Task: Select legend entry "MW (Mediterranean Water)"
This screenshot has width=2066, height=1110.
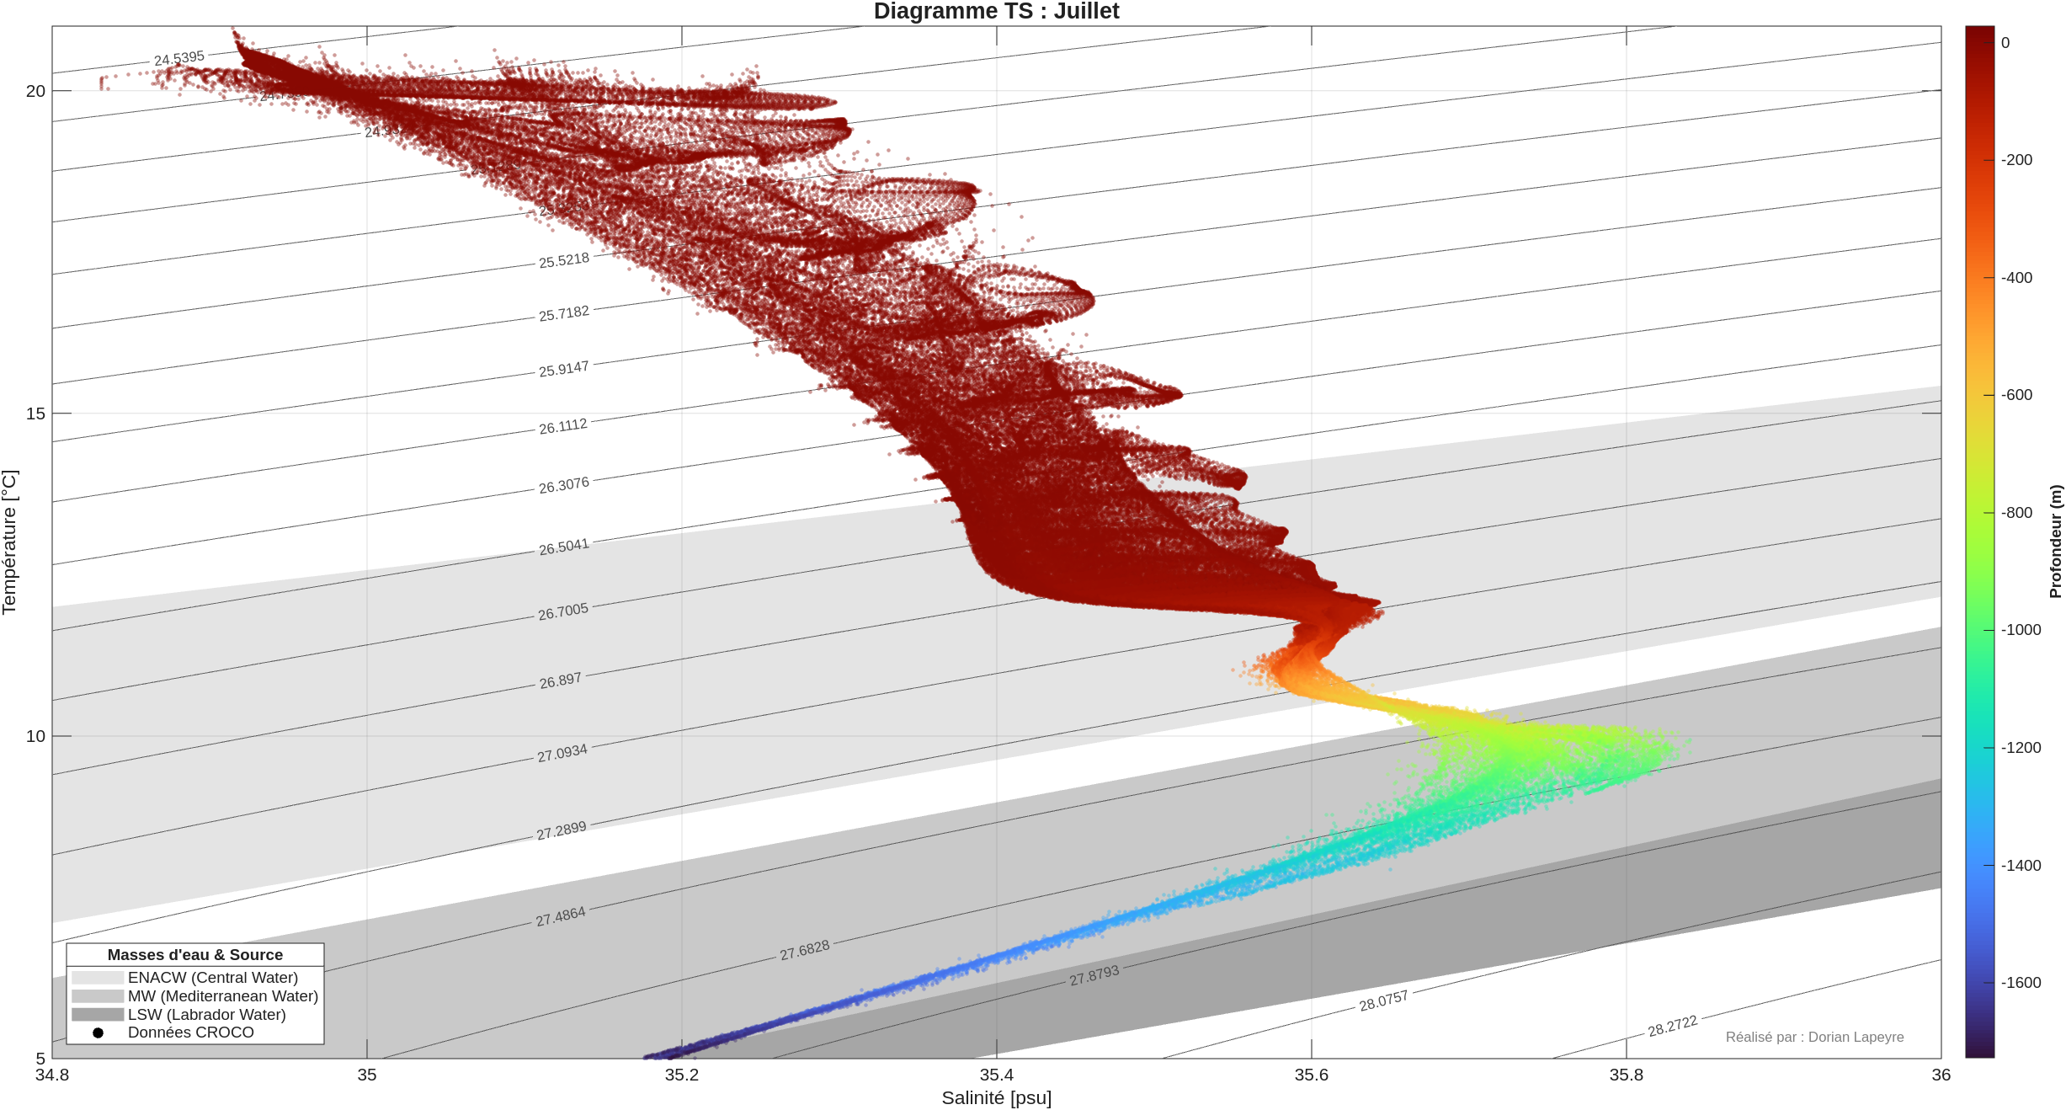Action: (x=223, y=995)
